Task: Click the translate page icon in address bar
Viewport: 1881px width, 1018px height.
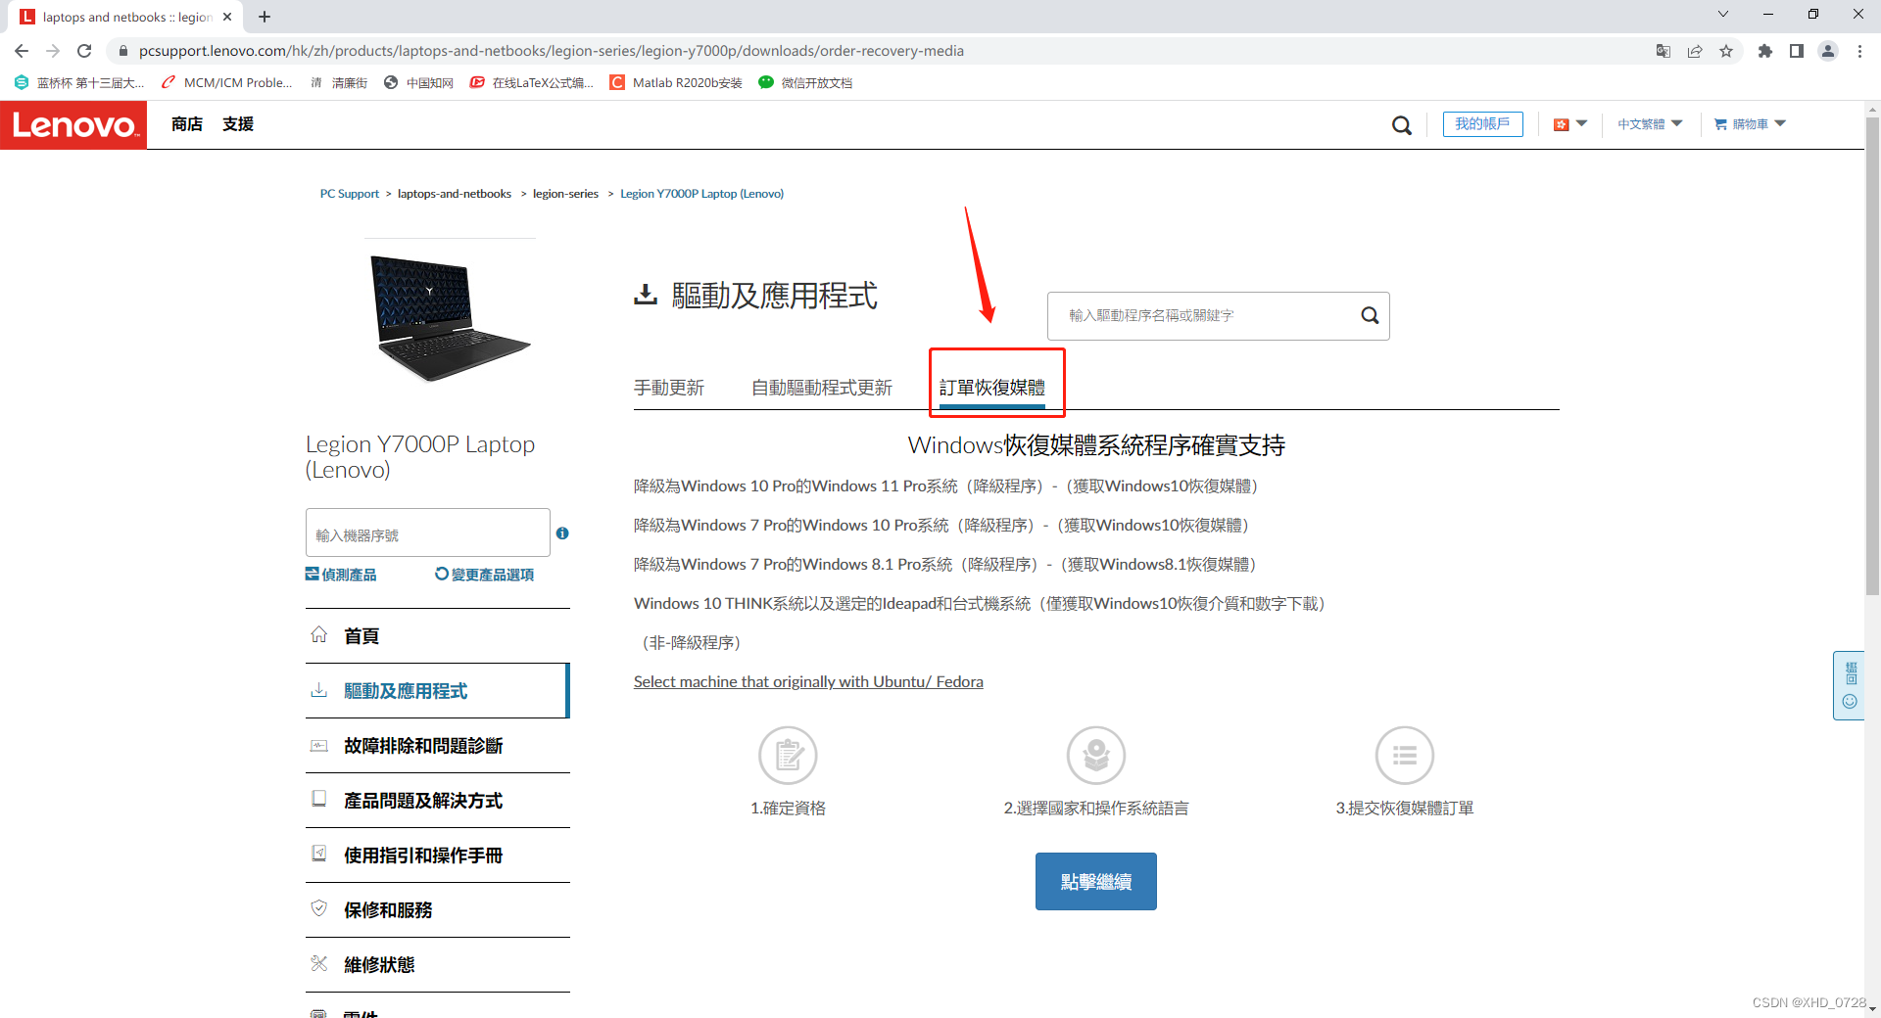Action: pyautogui.click(x=1664, y=51)
